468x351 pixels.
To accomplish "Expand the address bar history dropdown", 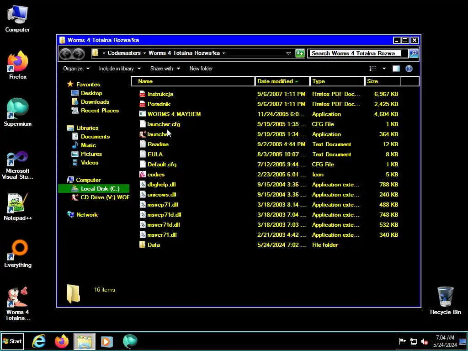I will pyautogui.click(x=289, y=53).
